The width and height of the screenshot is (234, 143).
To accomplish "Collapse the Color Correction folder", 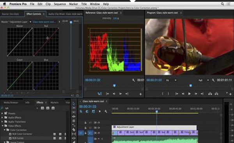I will point(5,130).
